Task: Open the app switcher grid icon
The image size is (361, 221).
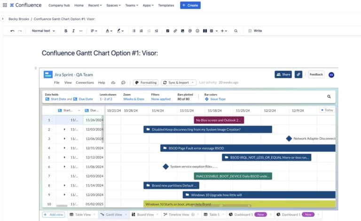Action: 5,5
